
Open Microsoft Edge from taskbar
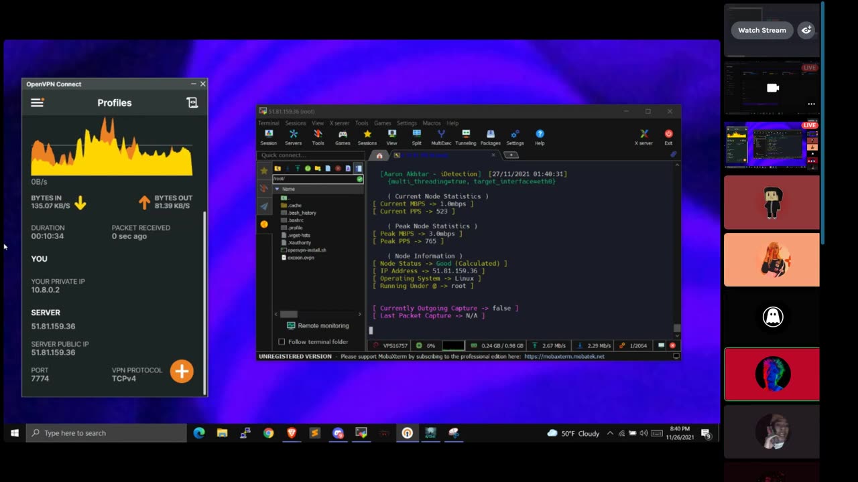[199, 433]
